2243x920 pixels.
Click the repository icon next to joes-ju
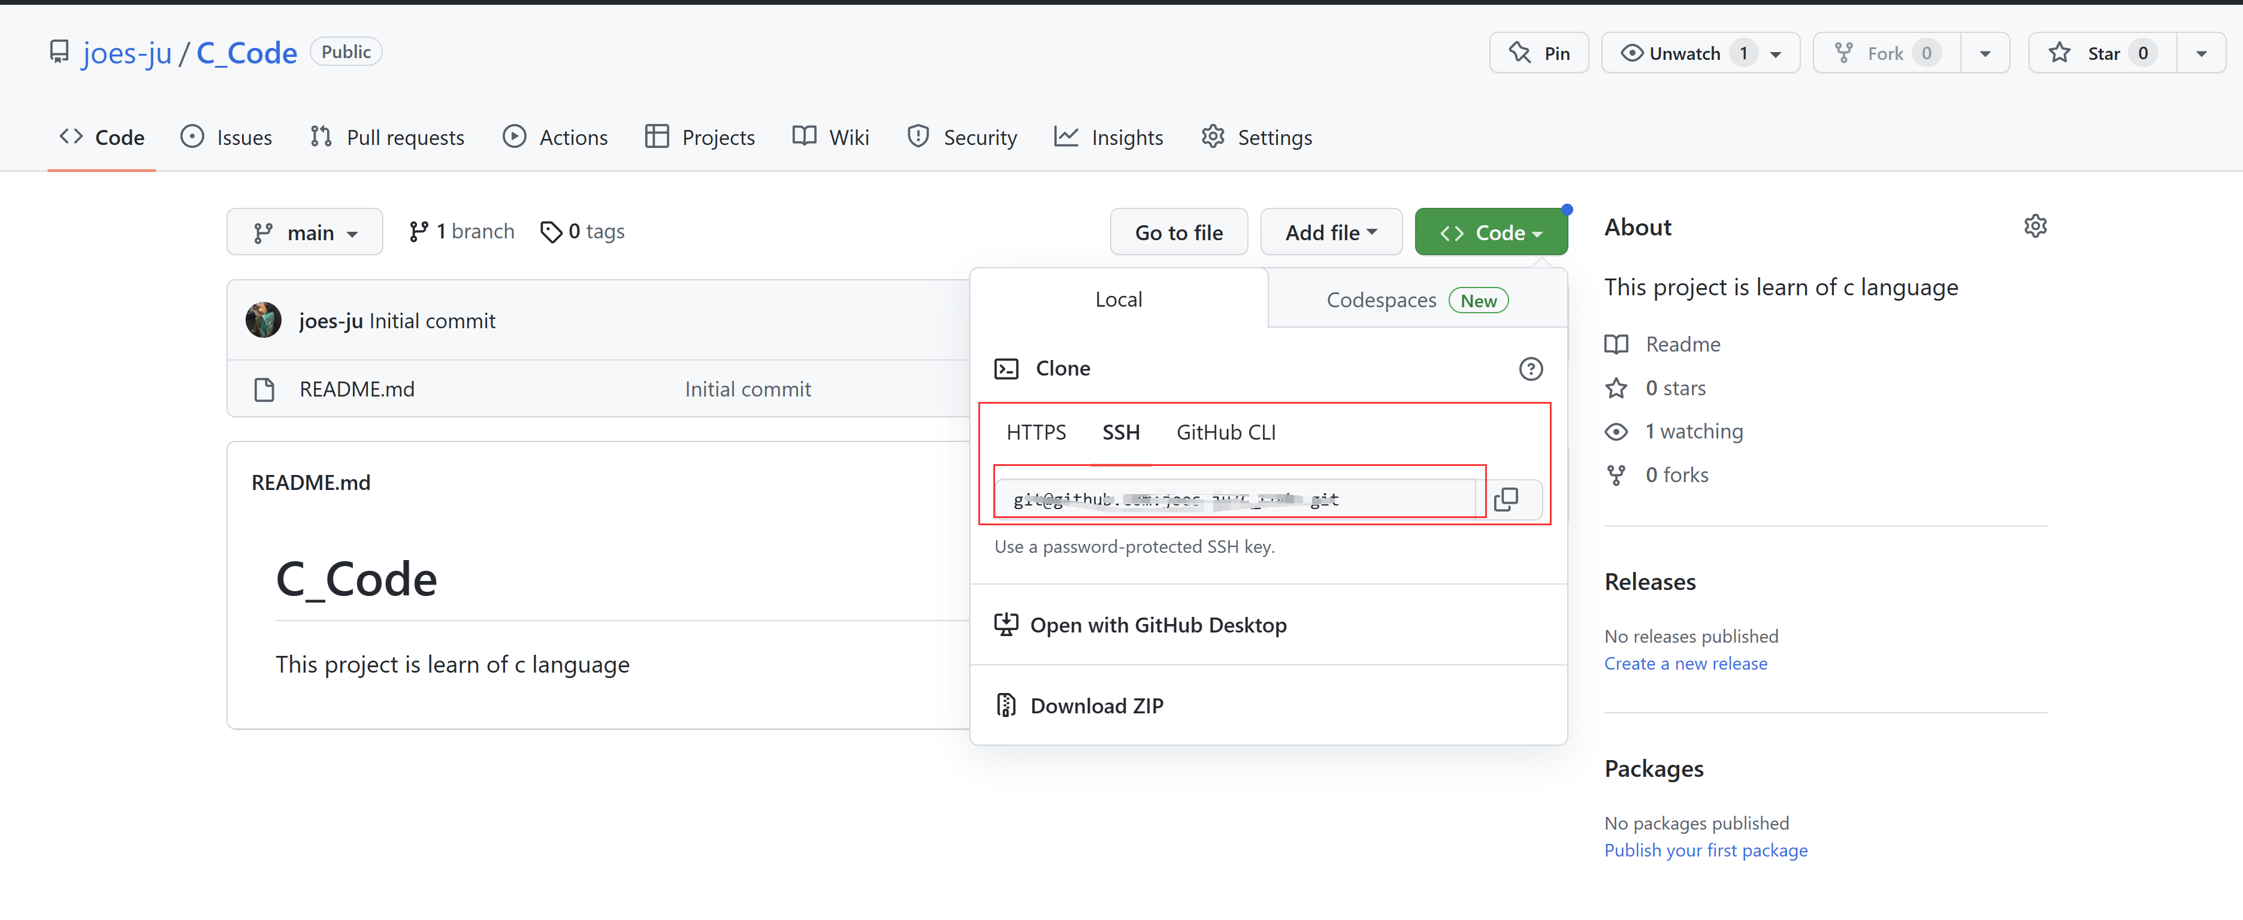(x=58, y=52)
